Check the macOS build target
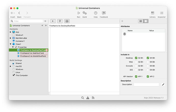 coord(14,66)
